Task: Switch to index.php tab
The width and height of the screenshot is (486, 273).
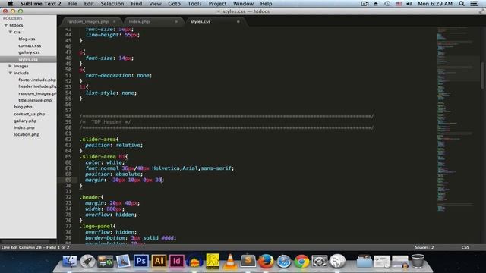Action: click(x=139, y=21)
